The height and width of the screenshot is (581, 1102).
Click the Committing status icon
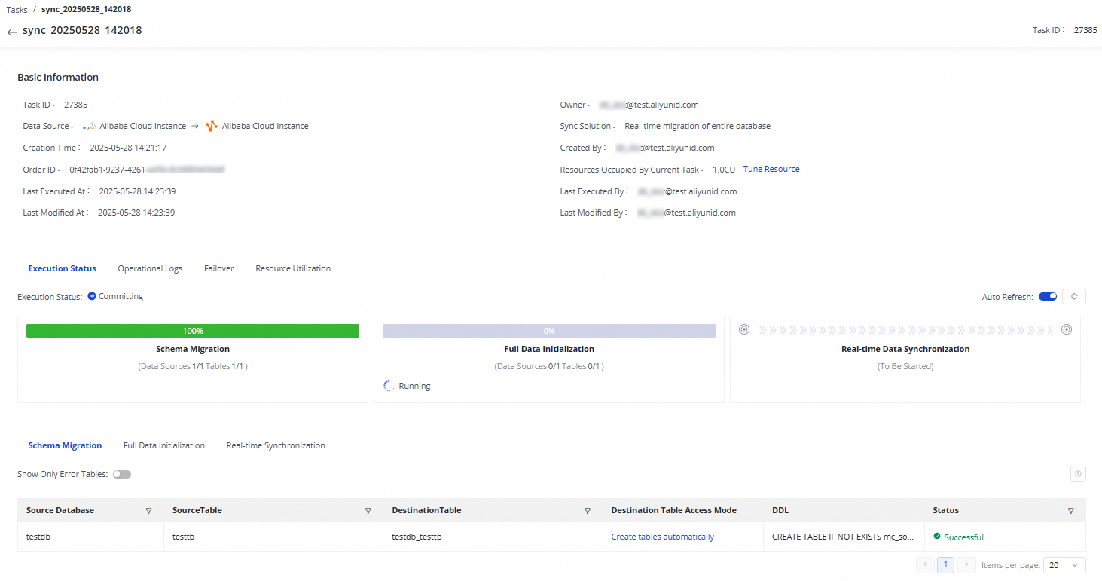(x=92, y=297)
